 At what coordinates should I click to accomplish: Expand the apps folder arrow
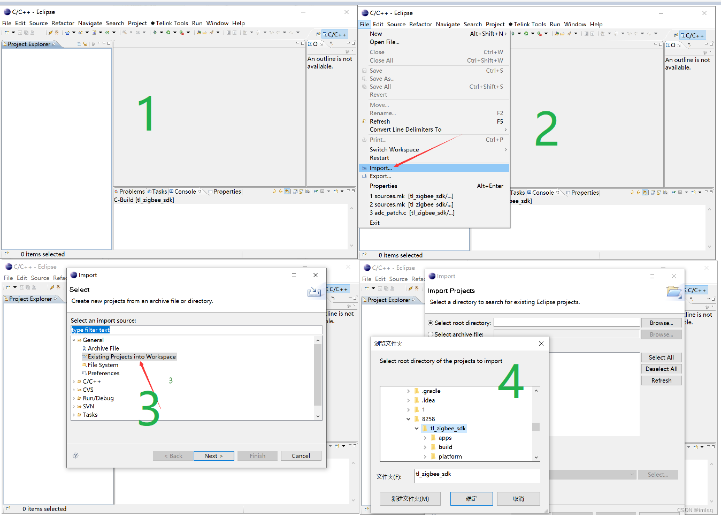(425, 438)
